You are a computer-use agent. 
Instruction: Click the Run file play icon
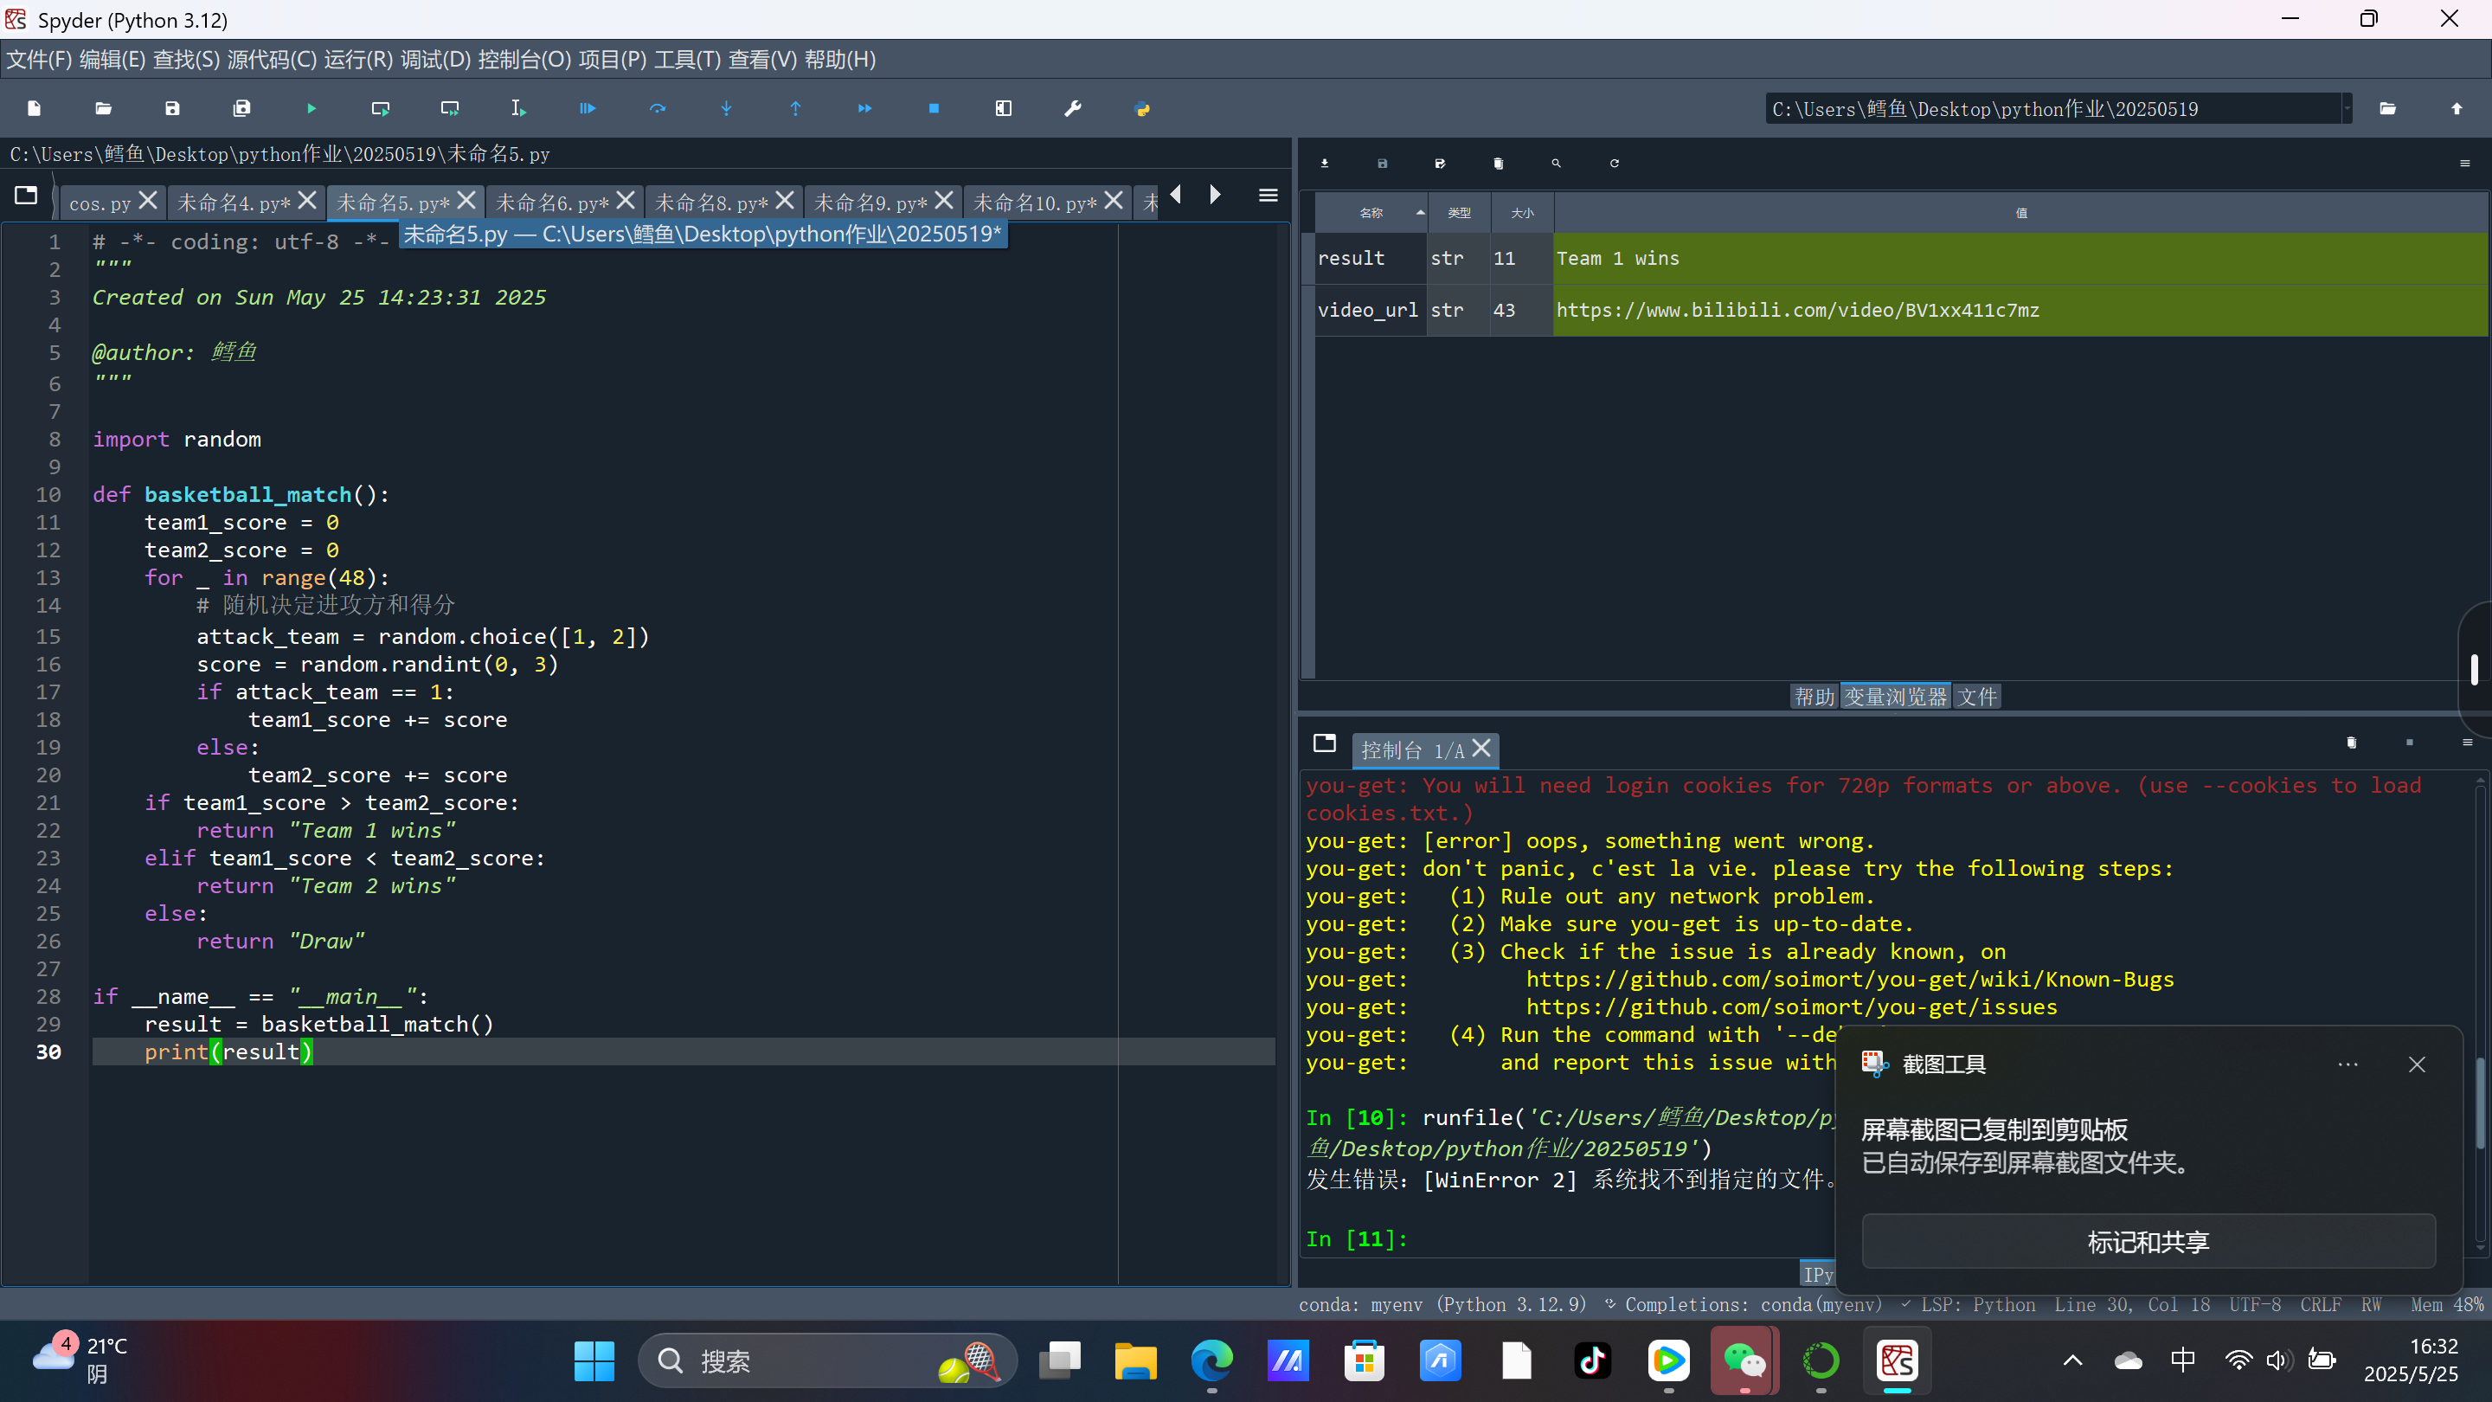[x=311, y=108]
